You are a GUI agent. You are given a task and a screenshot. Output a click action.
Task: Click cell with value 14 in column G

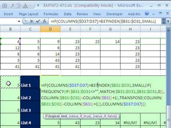click(x=110, y=42)
